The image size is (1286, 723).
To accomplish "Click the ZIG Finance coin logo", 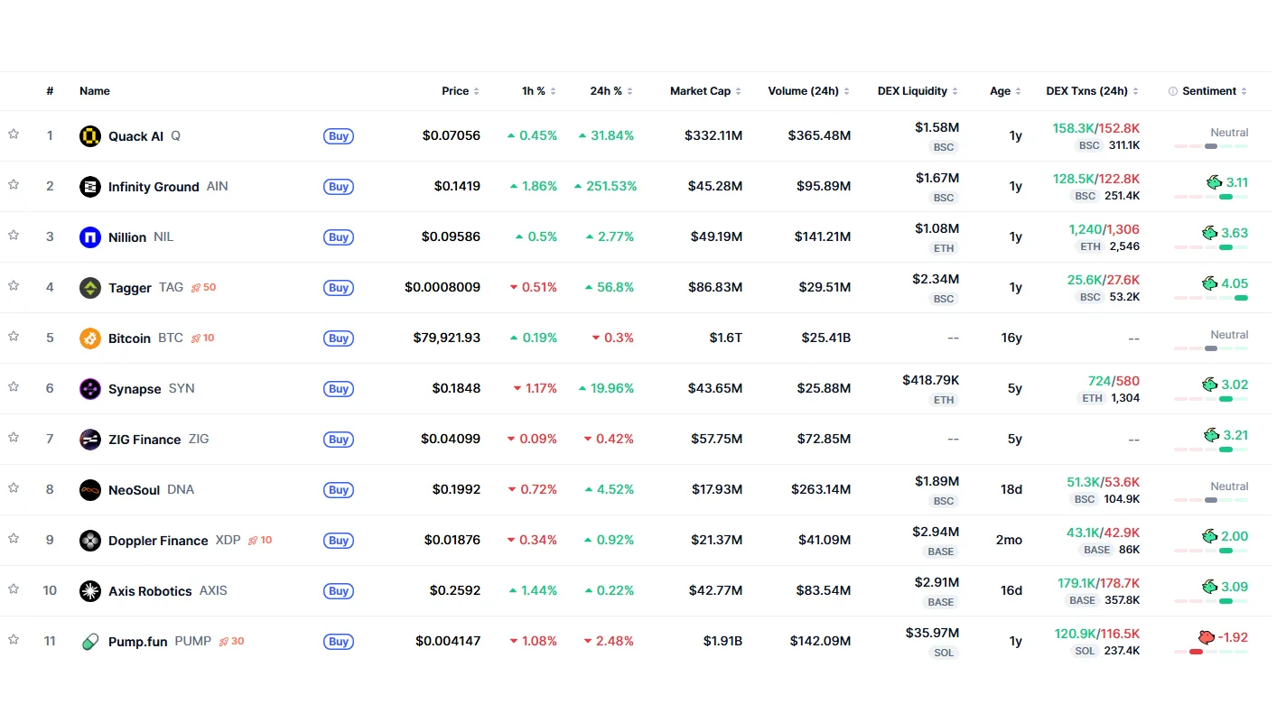I will [x=89, y=440].
